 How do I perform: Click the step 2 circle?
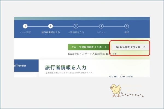pyautogui.click(x=50, y=26)
